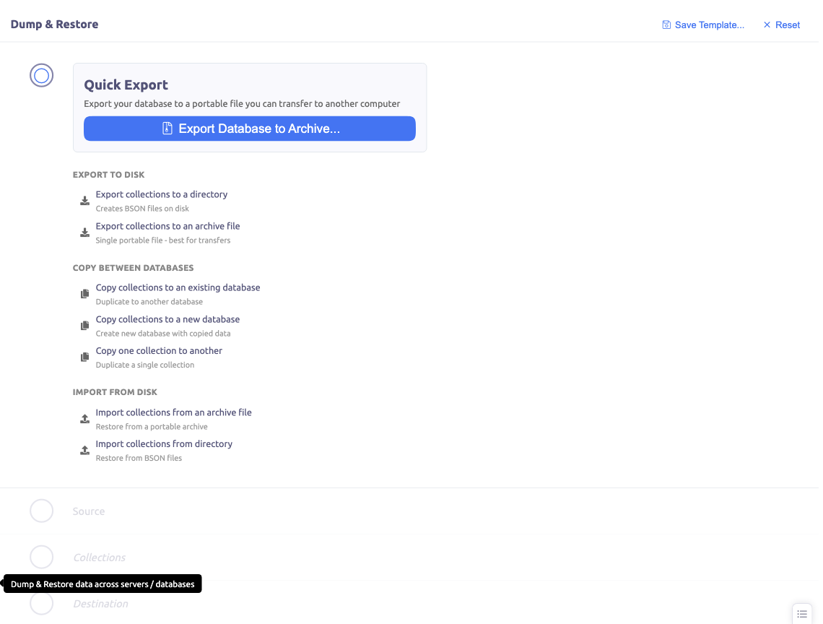Choose Copy collections to a new database

coord(167,319)
